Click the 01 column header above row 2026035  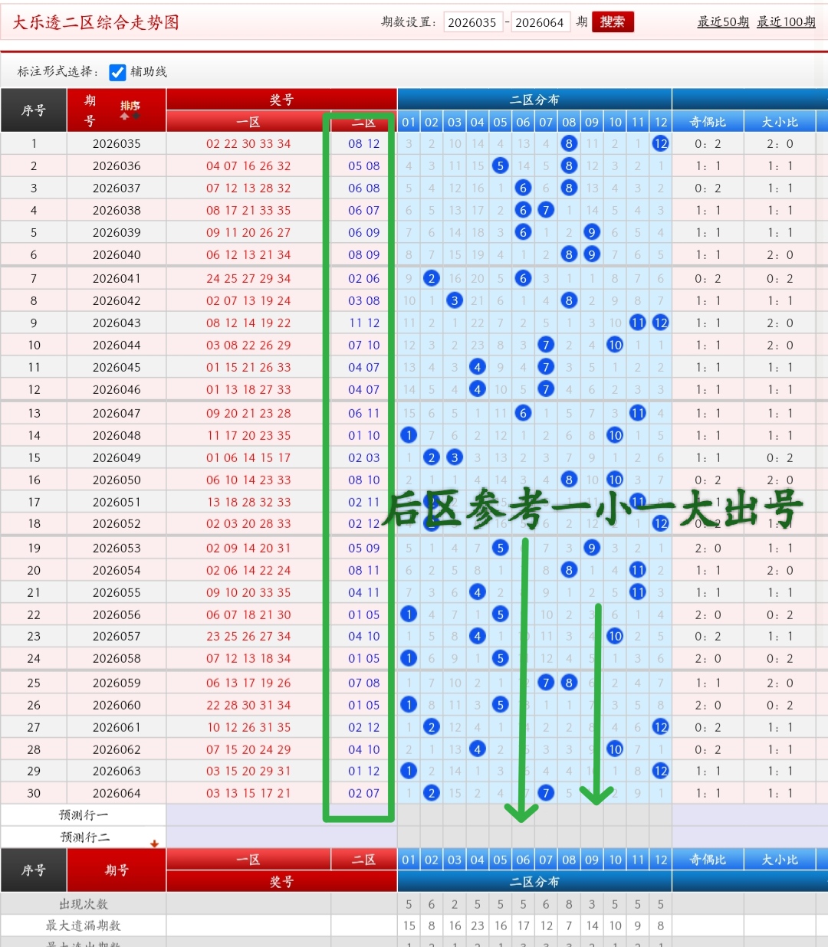(x=409, y=122)
